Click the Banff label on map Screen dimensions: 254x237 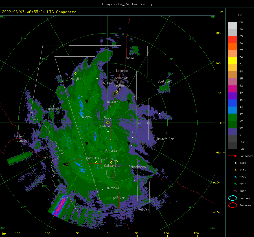(47, 157)
